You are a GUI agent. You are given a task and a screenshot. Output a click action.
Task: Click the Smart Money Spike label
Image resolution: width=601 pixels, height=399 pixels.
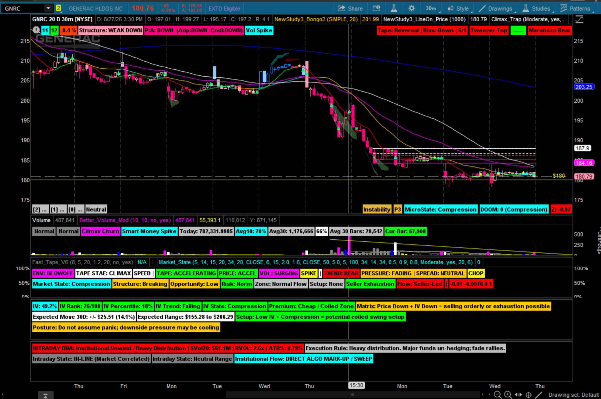point(149,231)
